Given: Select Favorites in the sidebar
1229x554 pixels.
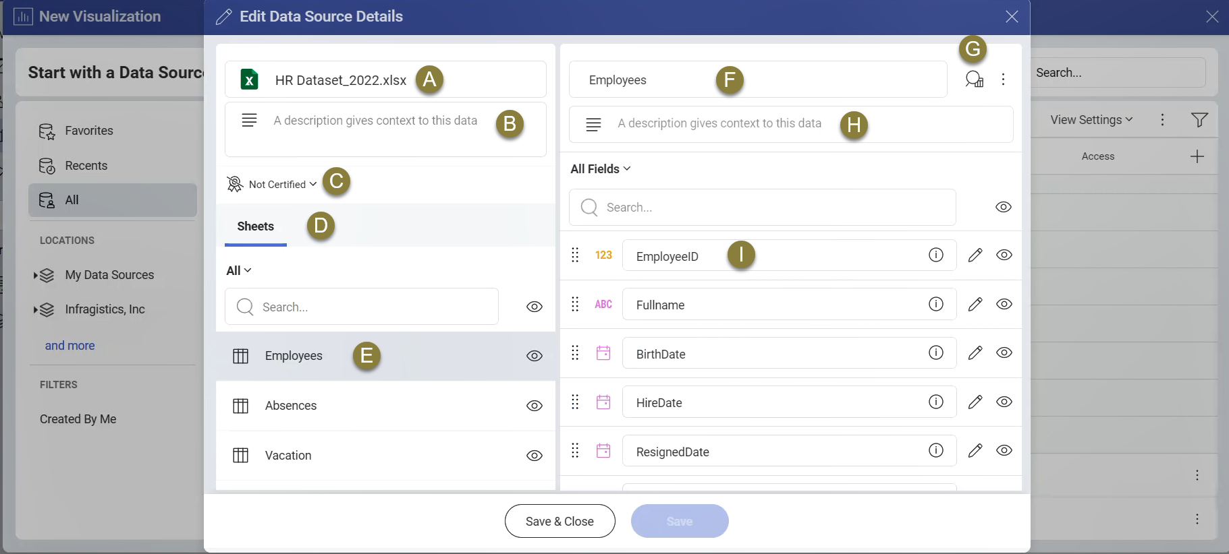Looking at the screenshot, I should (x=113, y=131).
